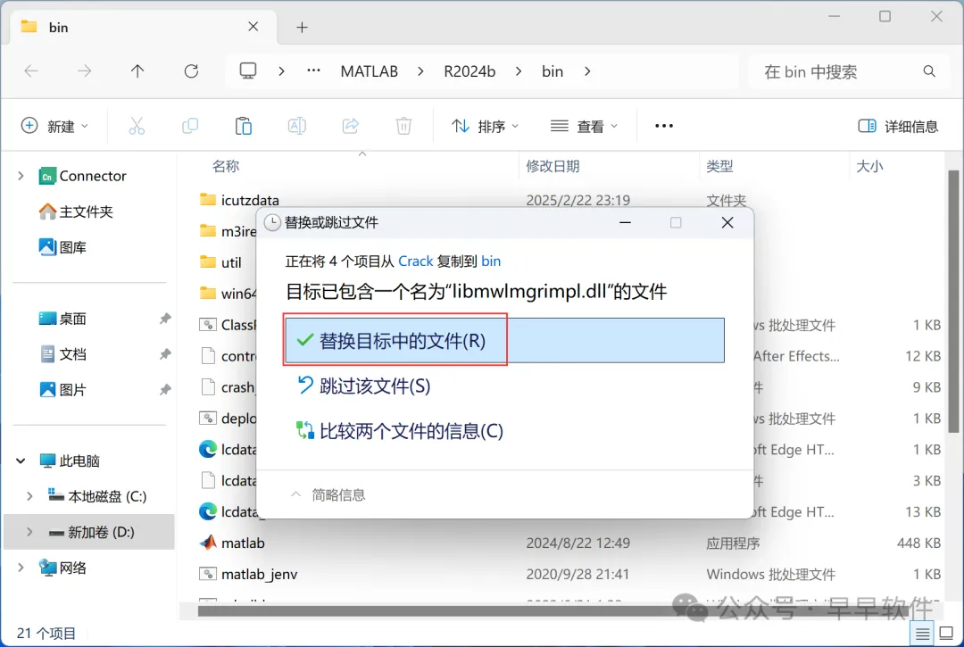Expand the 网络 tree node
Image resolution: width=964 pixels, height=647 pixels.
pyautogui.click(x=21, y=567)
